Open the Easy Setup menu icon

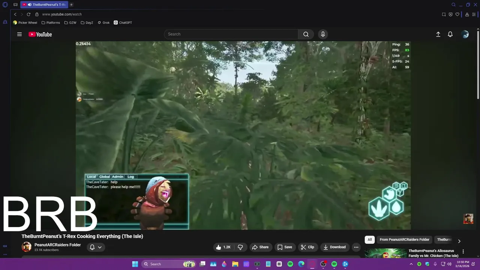474,14
